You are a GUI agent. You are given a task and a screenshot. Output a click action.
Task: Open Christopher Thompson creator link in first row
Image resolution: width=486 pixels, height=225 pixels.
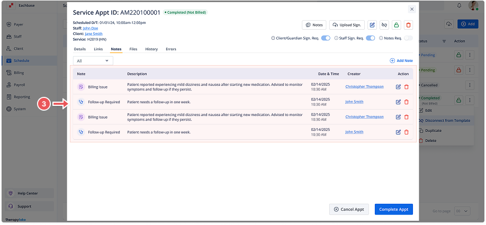click(x=364, y=86)
